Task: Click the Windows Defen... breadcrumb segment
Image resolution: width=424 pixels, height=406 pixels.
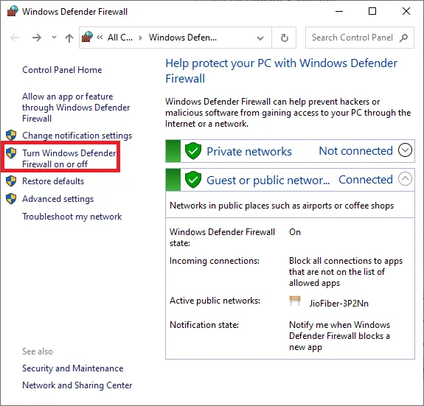Action: [x=183, y=38]
